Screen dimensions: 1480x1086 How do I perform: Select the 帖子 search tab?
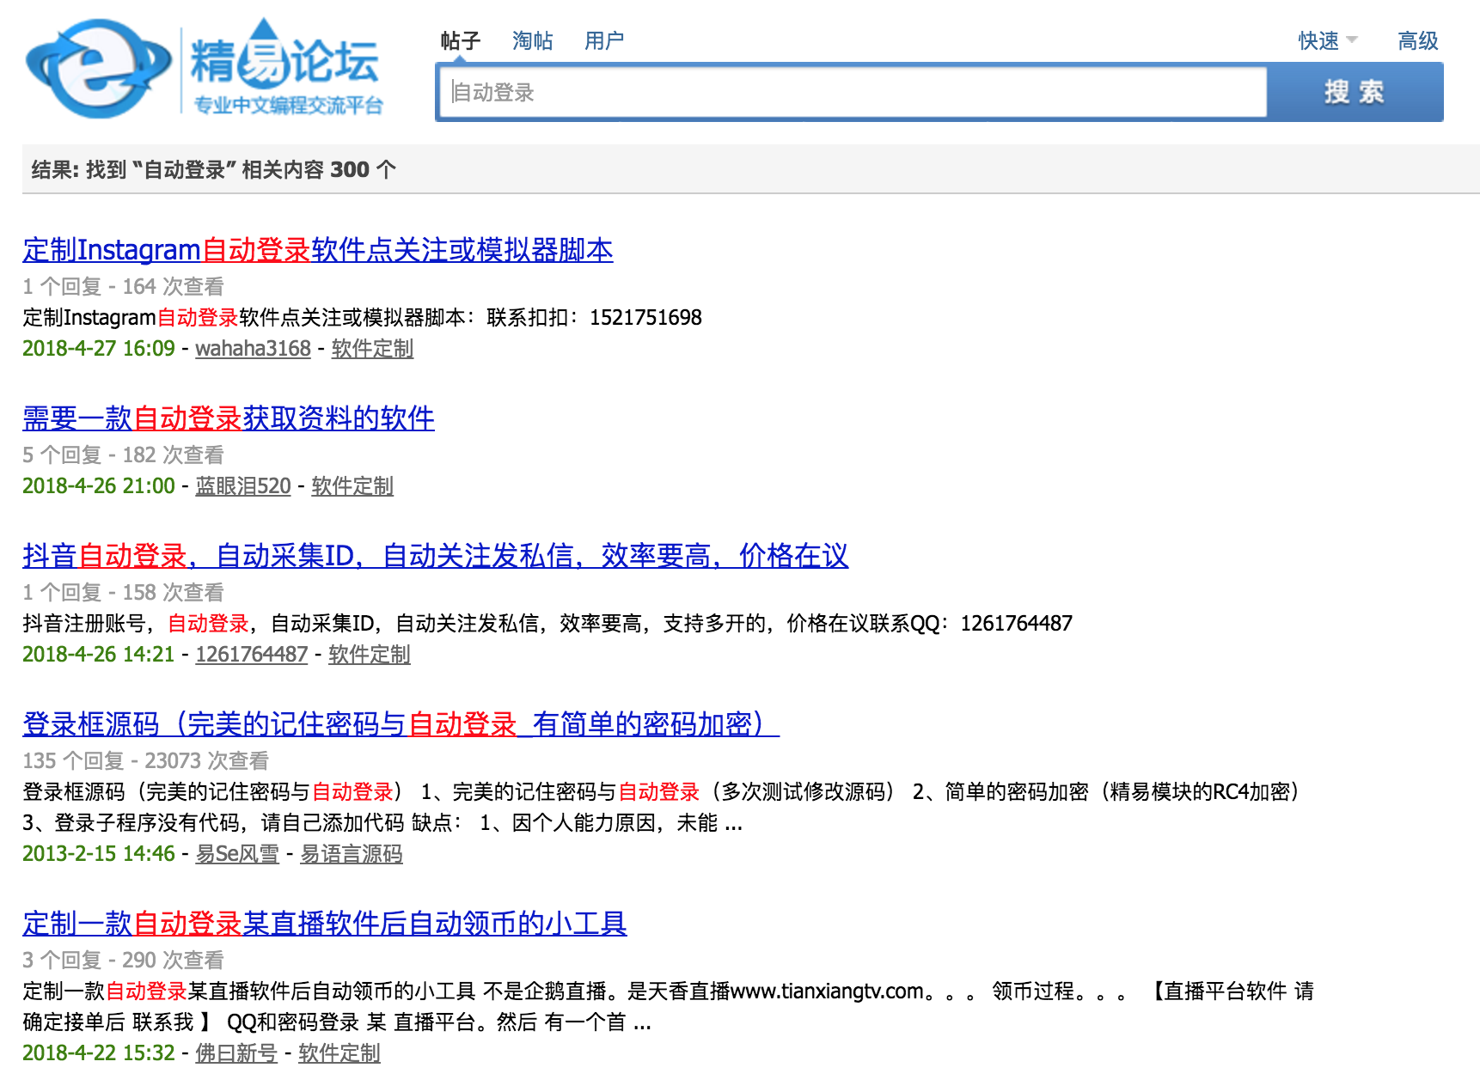460,40
